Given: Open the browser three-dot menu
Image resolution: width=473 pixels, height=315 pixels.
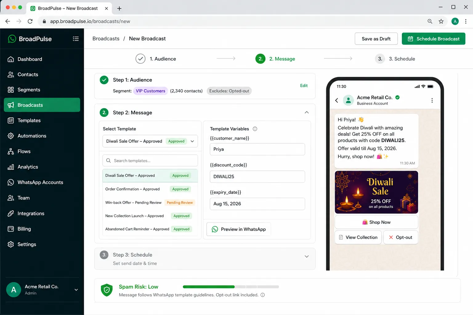Looking at the screenshot, I should pos(466,21).
